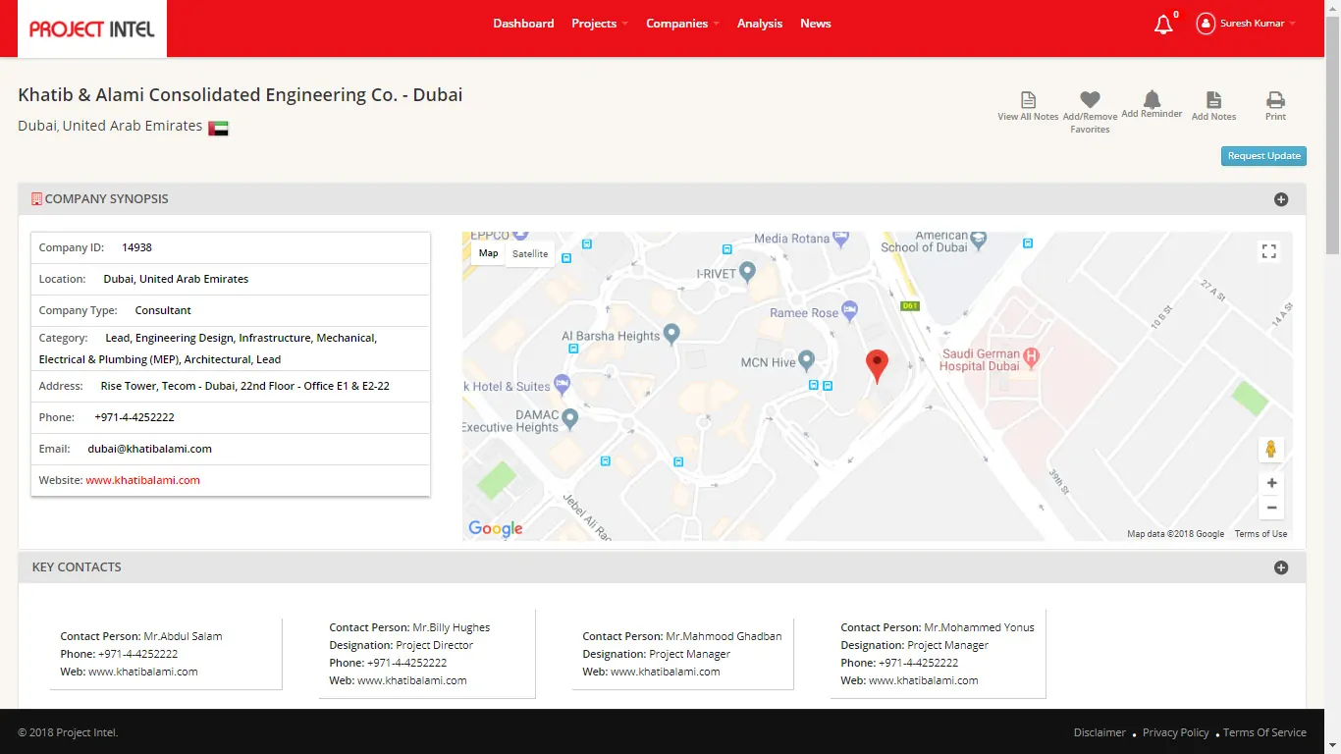Image resolution: width=1341 pixels, height=754 pixels.
Task: Click the Street View pegman
Action: click(1271, 450)
